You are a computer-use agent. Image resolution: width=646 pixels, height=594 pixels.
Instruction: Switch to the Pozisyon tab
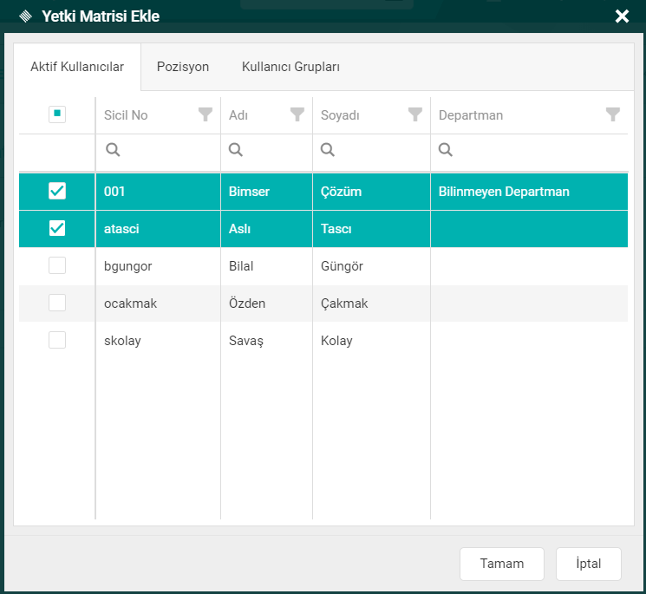tap(183, 67)
